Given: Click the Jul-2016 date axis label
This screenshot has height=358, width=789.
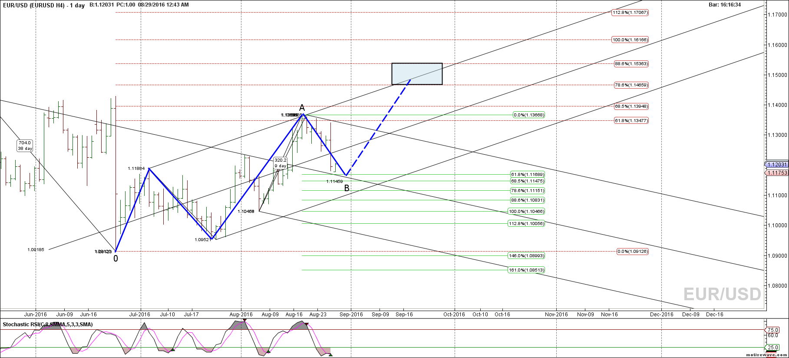Looking at the screenshot, I should click(x=140, y=315).
